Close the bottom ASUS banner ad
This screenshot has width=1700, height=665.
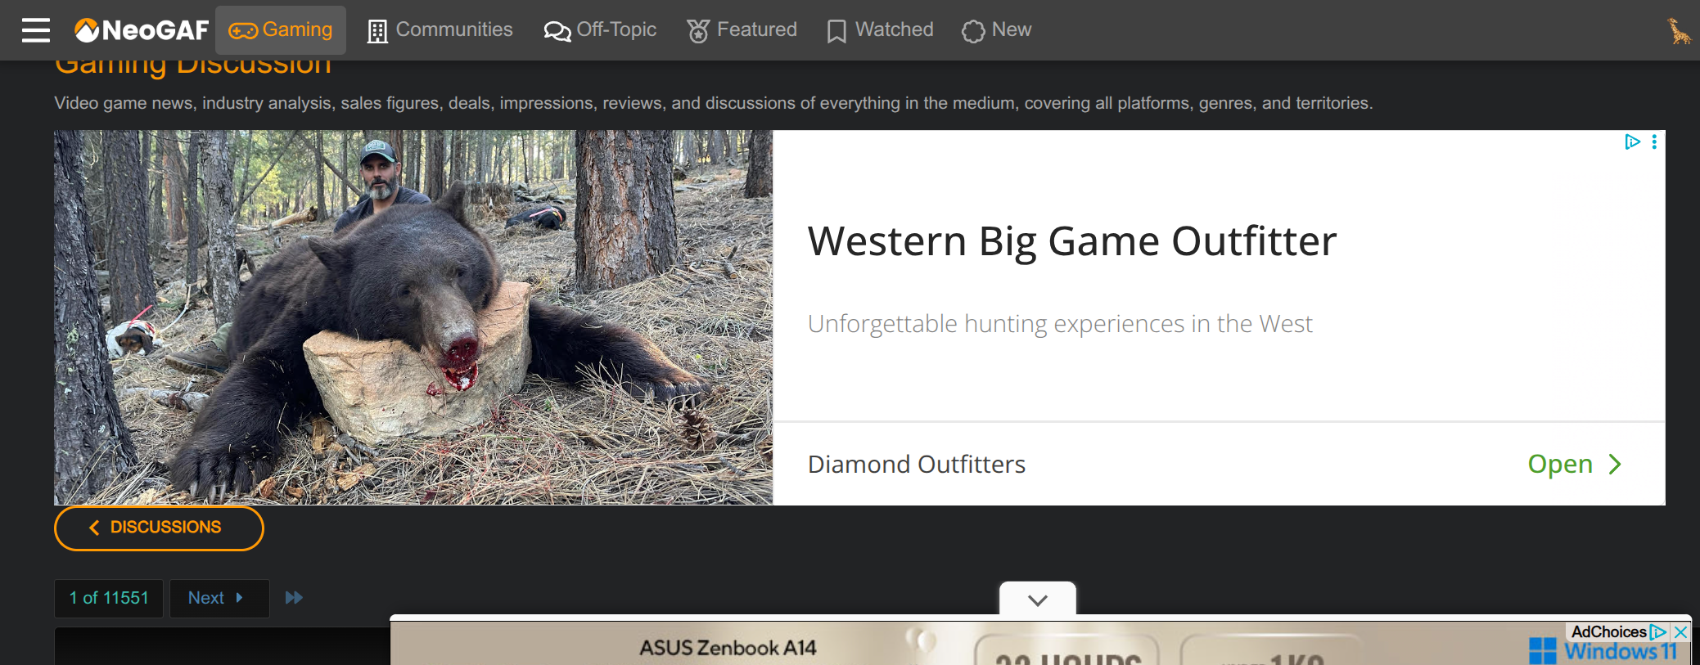tap(1681, 631)
